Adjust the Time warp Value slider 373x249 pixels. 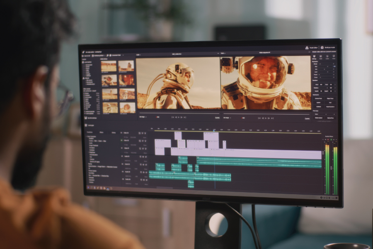(x=326, y=114)
